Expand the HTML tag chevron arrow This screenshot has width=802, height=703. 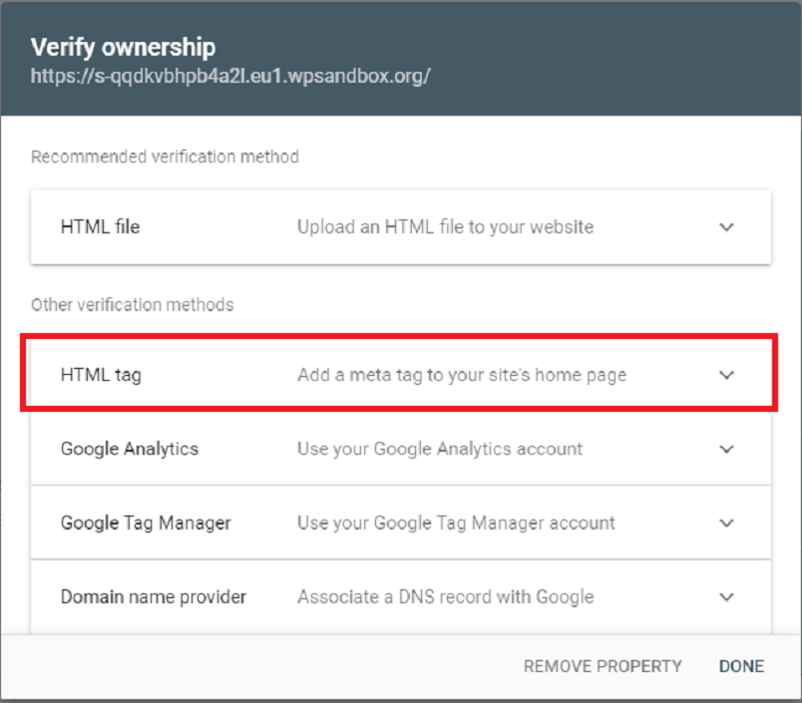click(x=726, y=376)
